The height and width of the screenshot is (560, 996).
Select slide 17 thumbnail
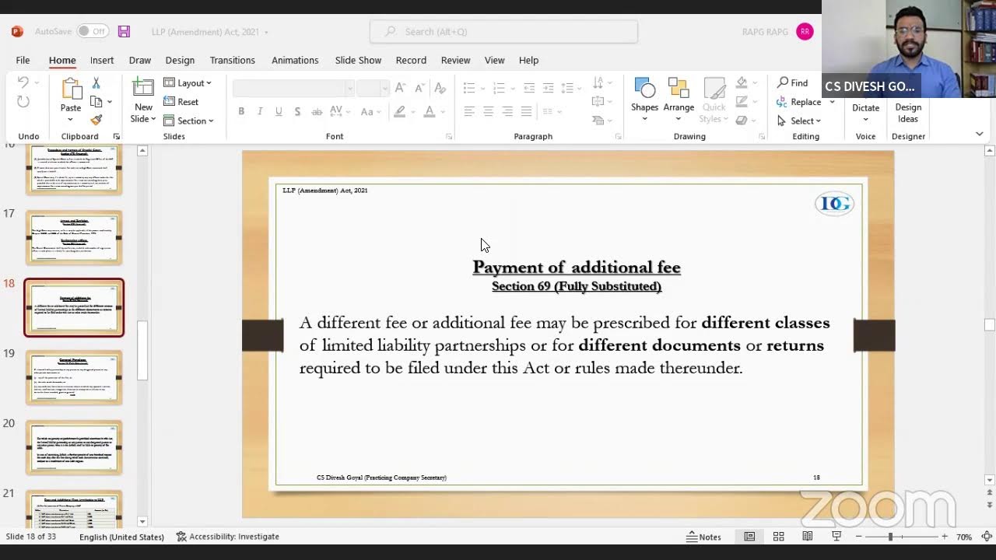pos(74,237)
